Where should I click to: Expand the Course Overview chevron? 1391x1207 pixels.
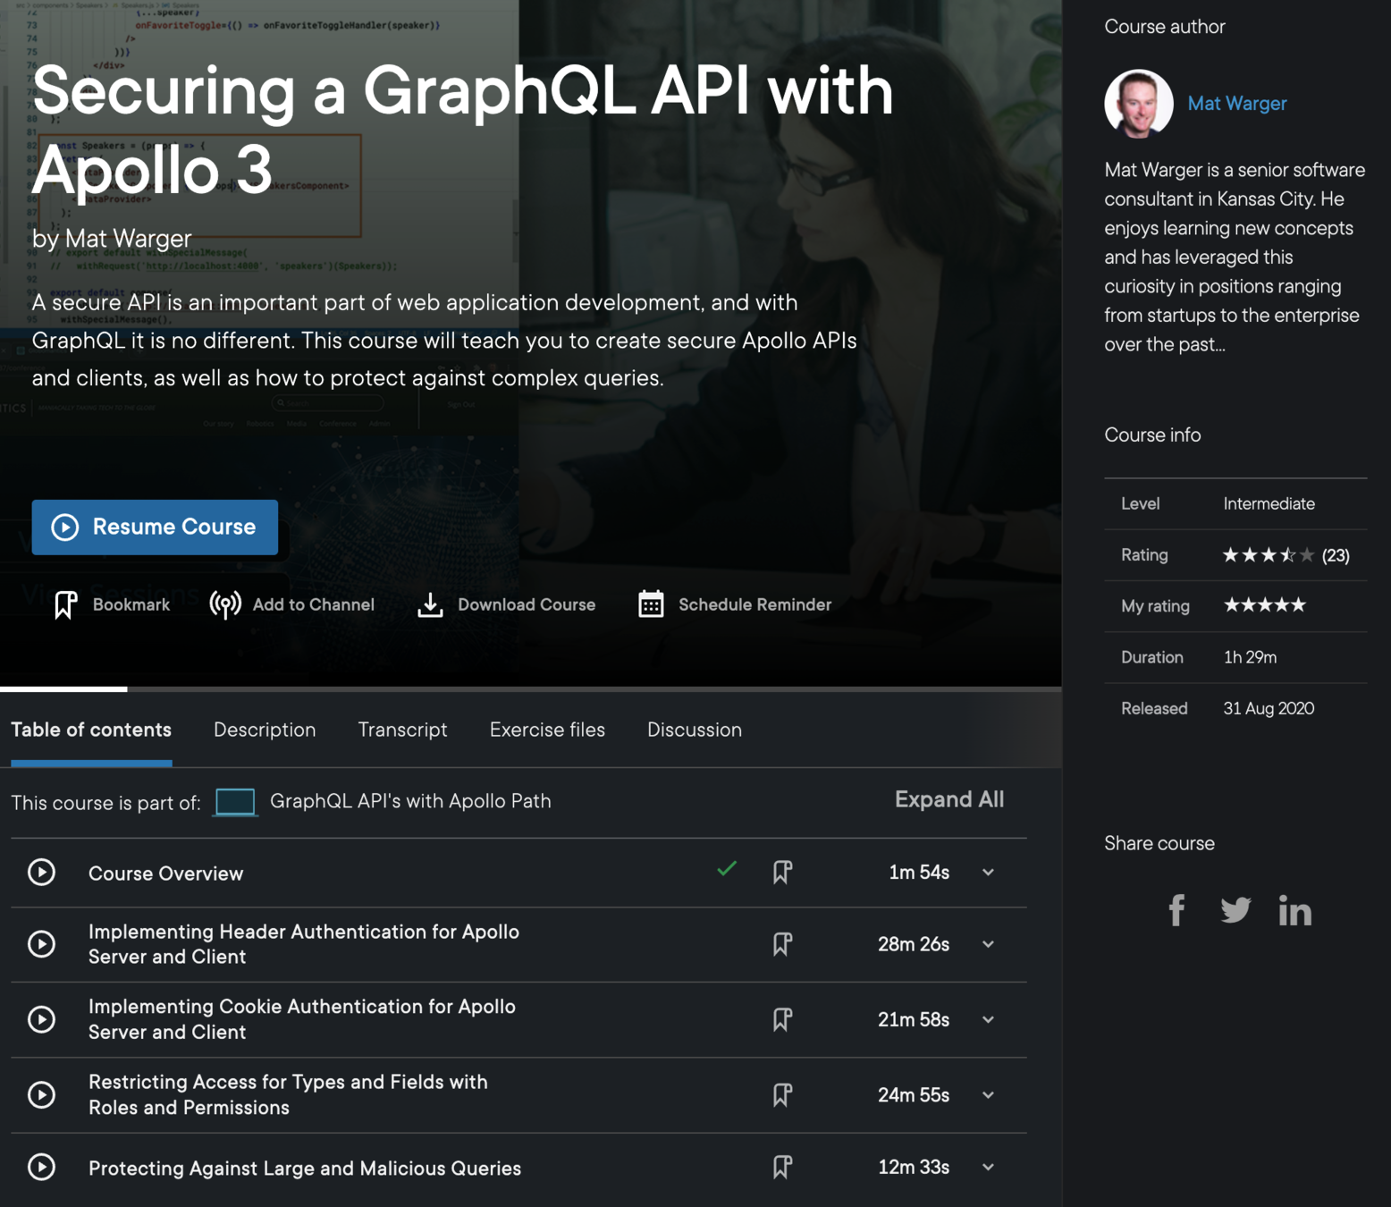pos(988,873)
